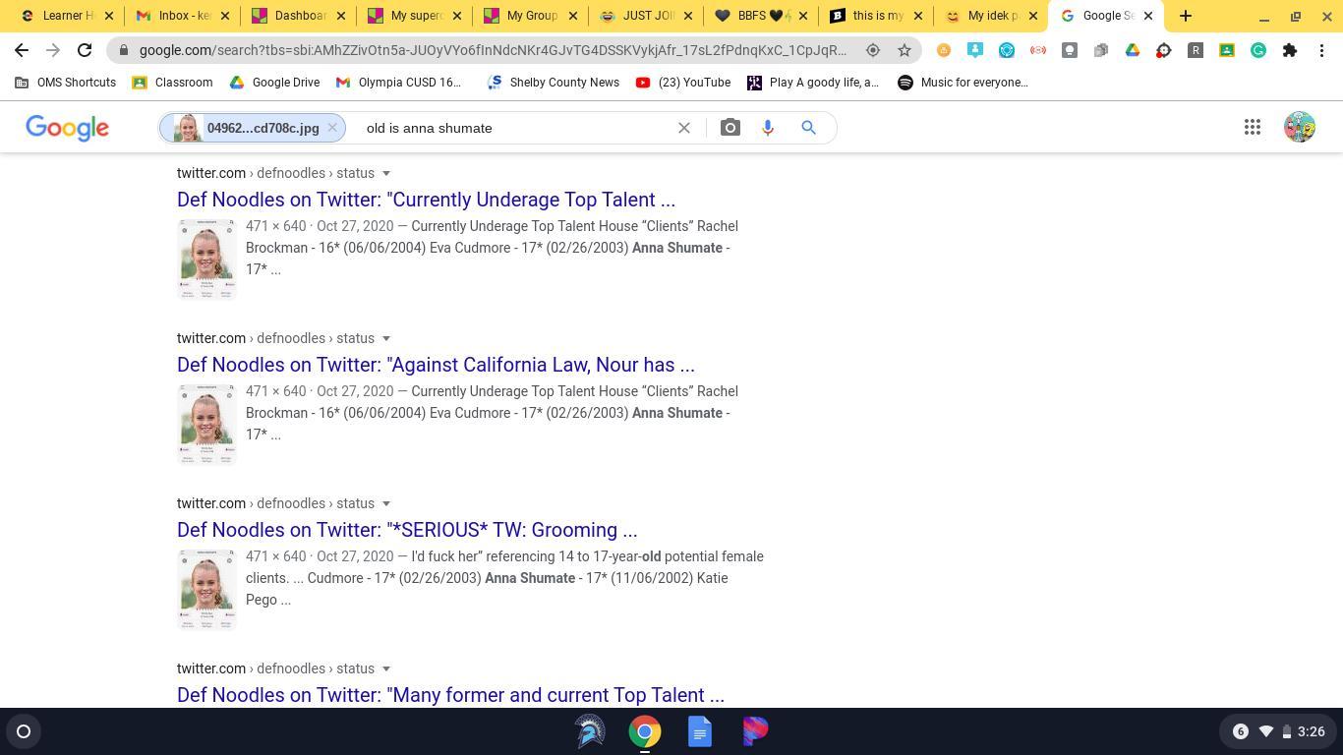The height and width of the screenshot is (755, 1343).
Task: Open the notification count badge showing 6
Action: [x=1240, y=731]
